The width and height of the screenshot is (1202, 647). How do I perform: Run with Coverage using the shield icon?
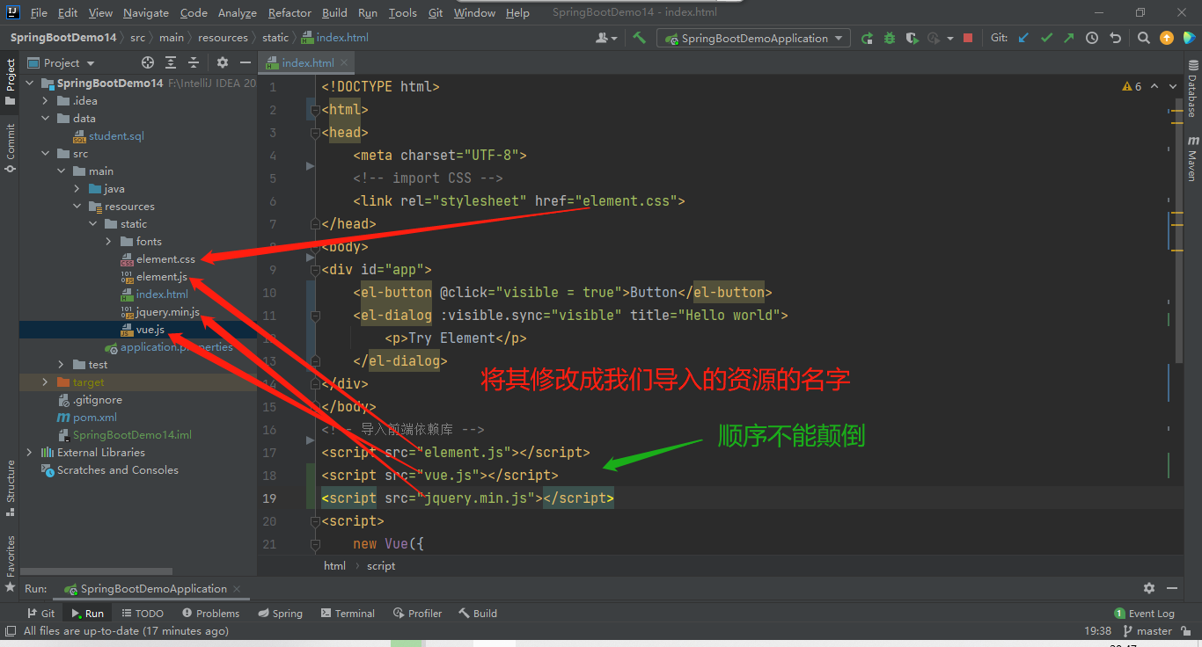click(x=912, y=38)
